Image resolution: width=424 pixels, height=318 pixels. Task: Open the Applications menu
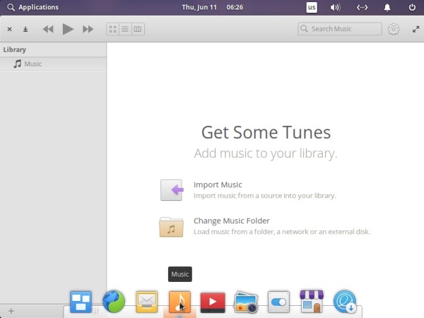point(33,7)
